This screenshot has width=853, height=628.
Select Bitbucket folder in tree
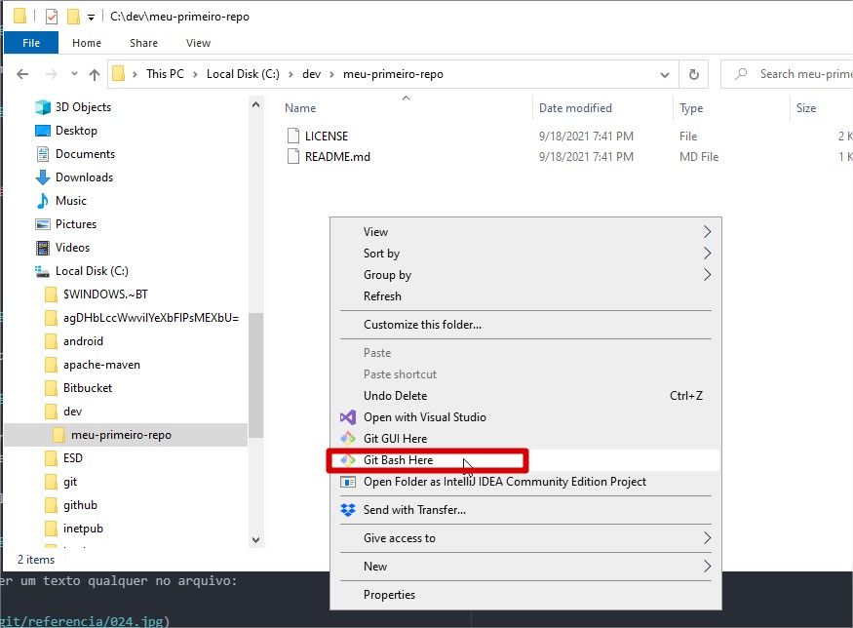88,388
